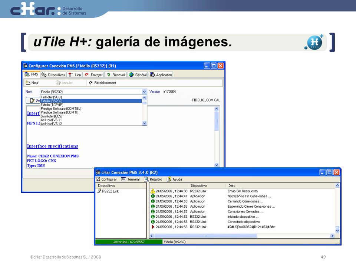This screenshot has width=356, height=267.
Task: Choose SimHotel (CCS) entry
Action: click(91, 116)
